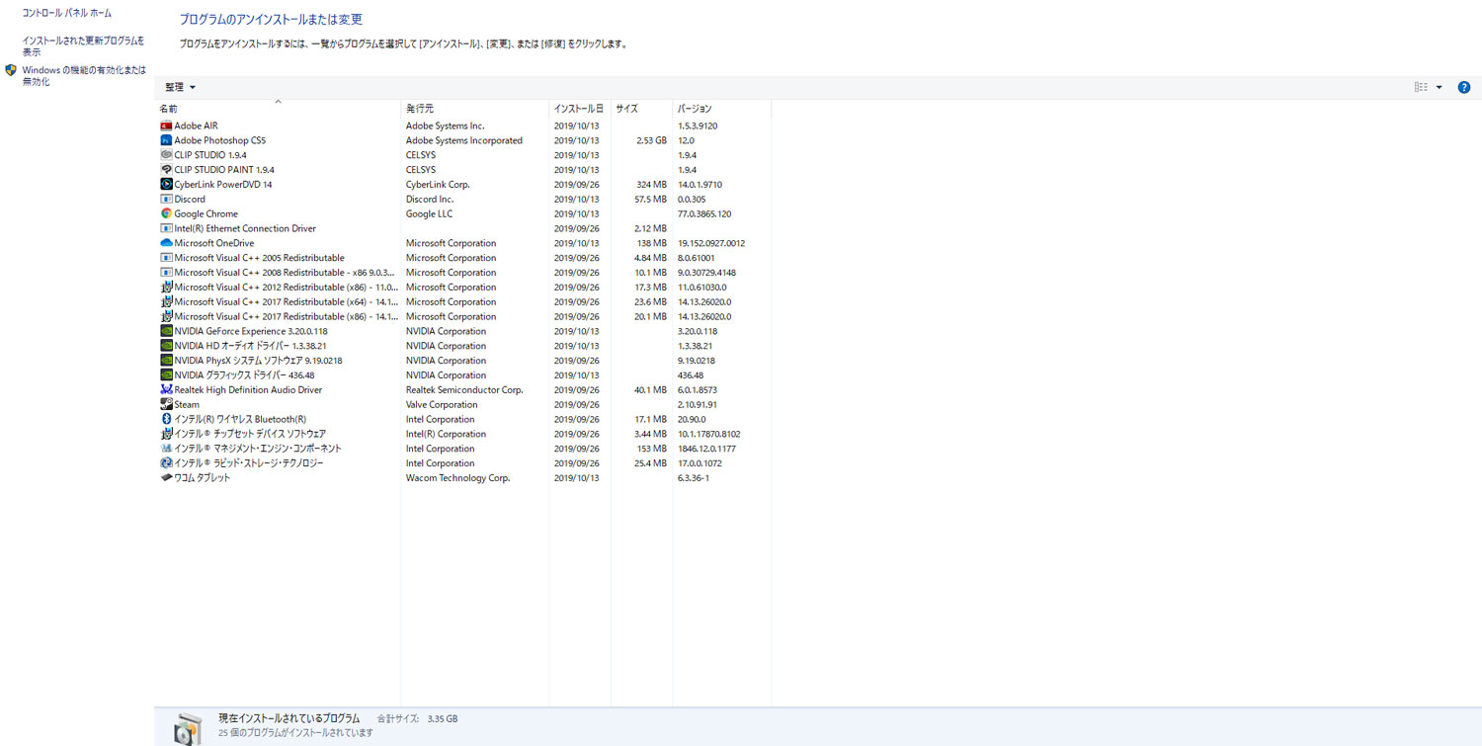Click the installed programs icon in status bar
The image size is (1482, 746).
pos(188,727)
